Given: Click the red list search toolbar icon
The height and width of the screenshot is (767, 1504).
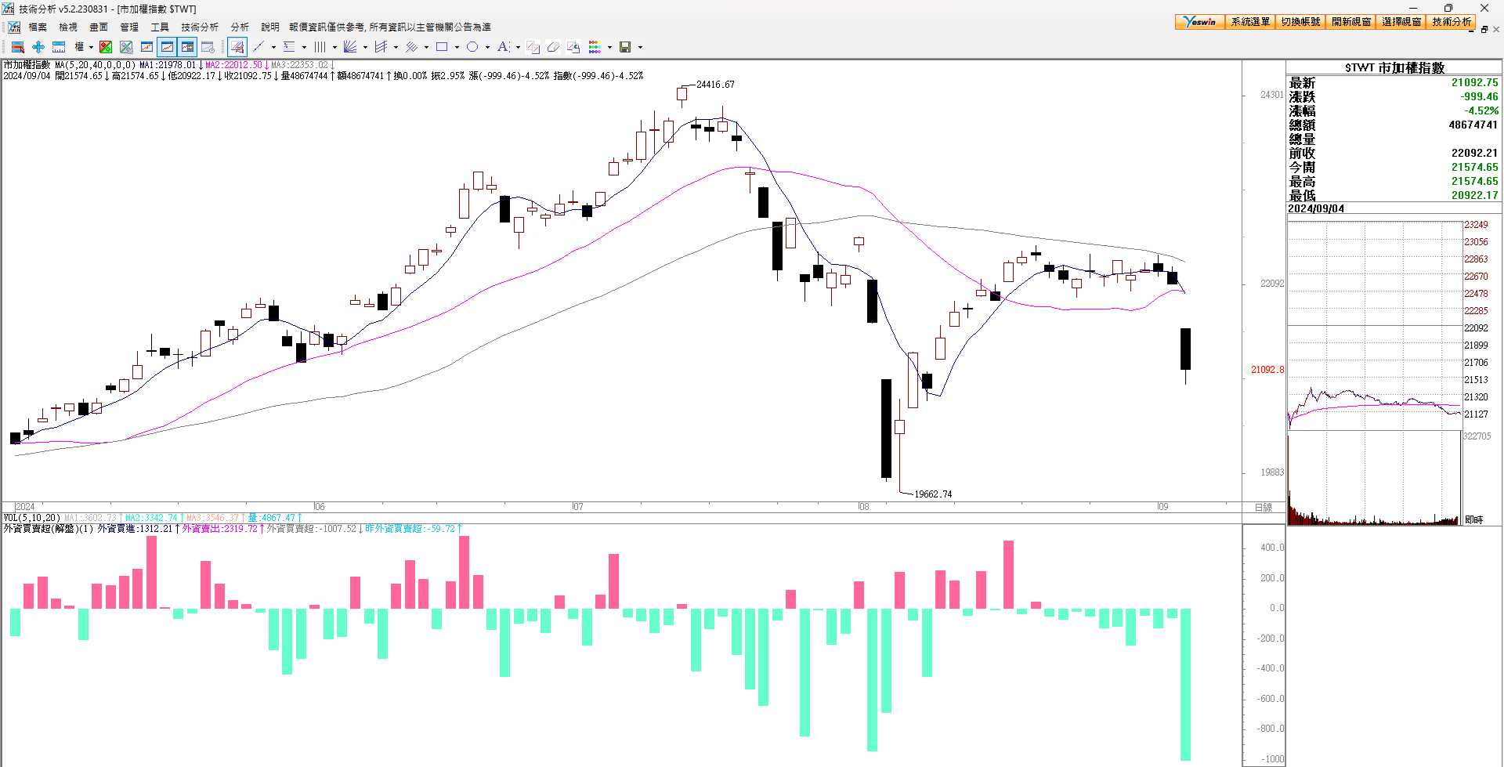Looking at the screenshot, I should click(x=18, y=47).
